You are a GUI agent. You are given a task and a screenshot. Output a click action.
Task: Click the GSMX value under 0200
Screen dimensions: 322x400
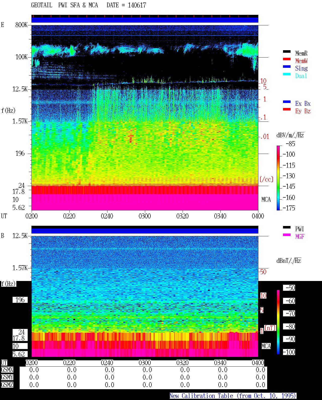click(x=34, y=370)
